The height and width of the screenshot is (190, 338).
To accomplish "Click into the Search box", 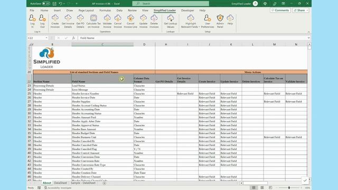I will 171,4.
